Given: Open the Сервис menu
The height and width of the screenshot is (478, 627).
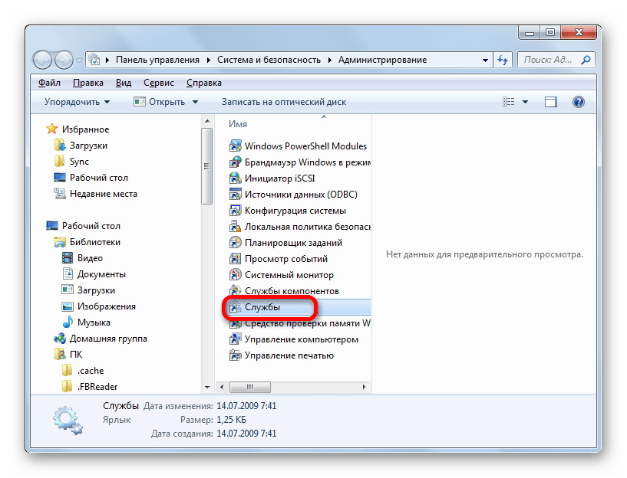Looking at the screenshot, I should (159, 83).
